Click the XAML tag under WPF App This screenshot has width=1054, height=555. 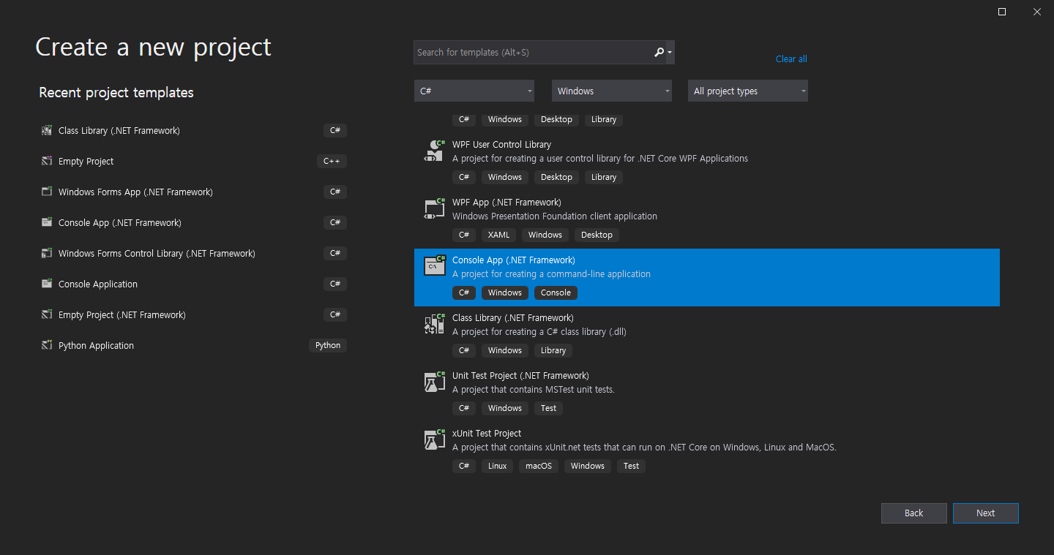pos(499,235)
